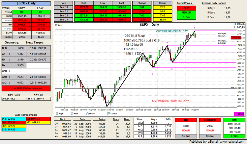Click the Change column header
247x144 pixels.
(142, 3)
